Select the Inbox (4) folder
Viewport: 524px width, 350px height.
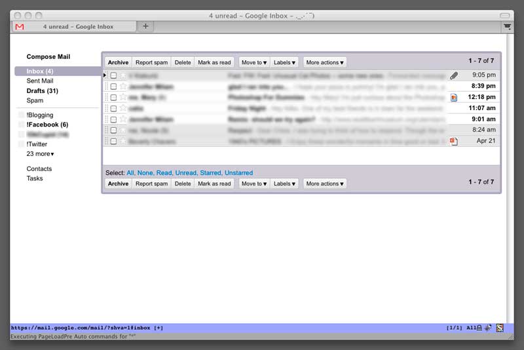58,71
